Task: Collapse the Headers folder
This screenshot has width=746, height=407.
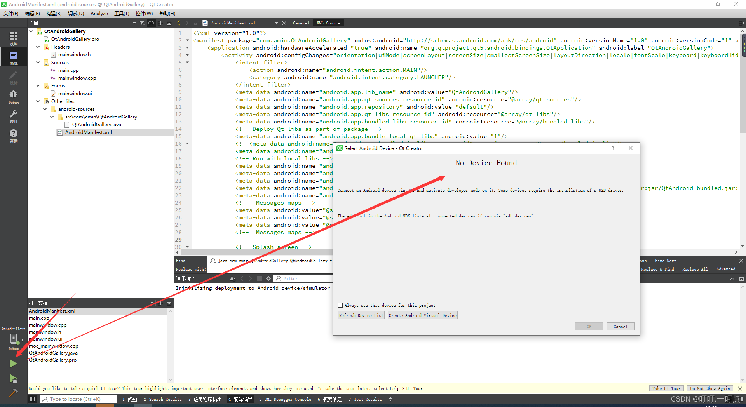Action: tap(38, 47)
